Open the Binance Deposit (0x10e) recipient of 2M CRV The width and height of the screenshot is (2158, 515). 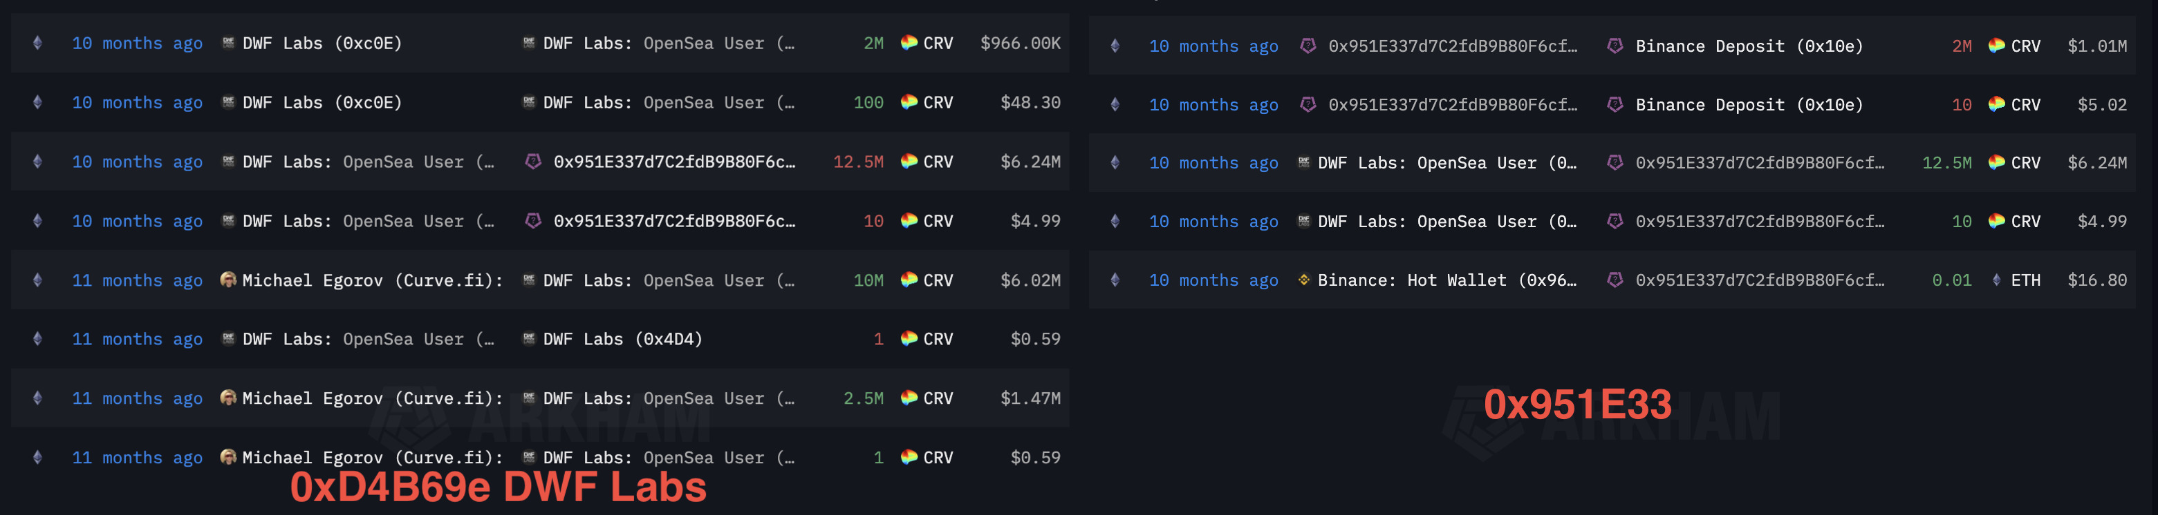point(1749,46)
